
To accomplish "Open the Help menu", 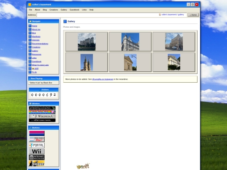I will pyautogui.click(x=91, y=10).
